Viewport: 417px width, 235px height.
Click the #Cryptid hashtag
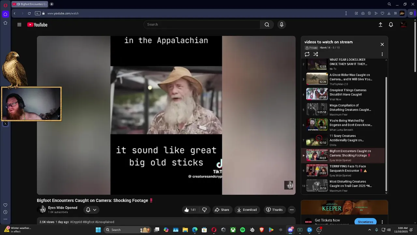pyautogui.click(x=76, y=222)
